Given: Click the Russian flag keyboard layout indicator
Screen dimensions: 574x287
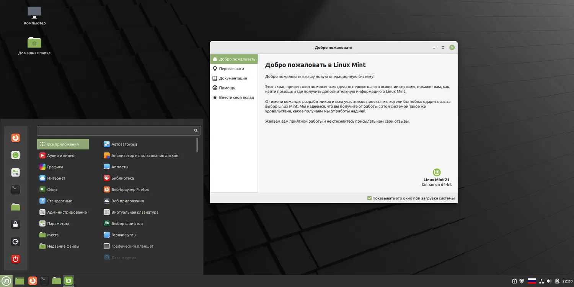Looking at the screenshot, I should [x=532, y=281].
